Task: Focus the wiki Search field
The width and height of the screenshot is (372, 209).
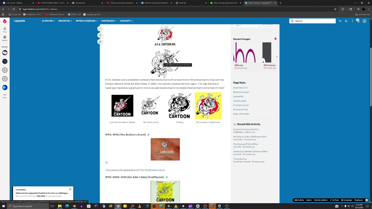Action: click(x=312, y=21)
